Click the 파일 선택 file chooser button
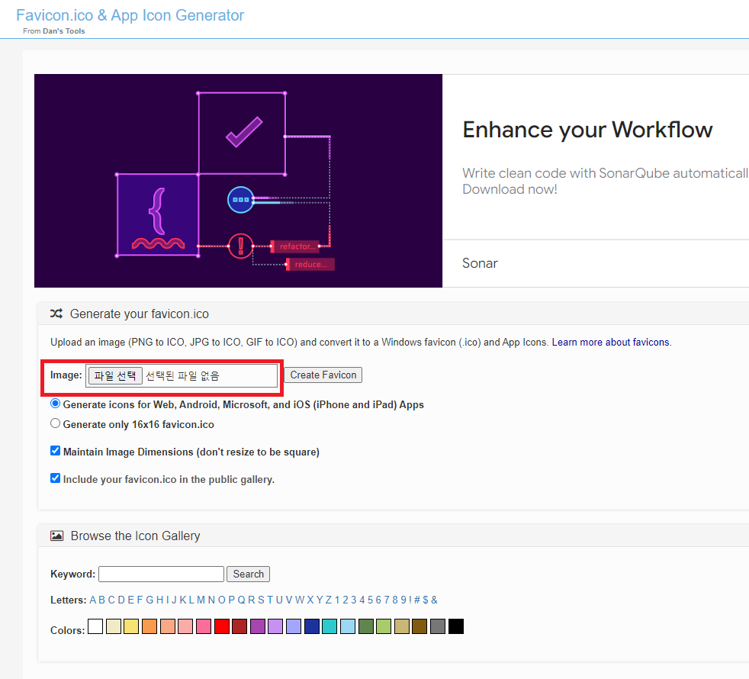The height and width of the screenshot is (679, 749). [x=115, y=375]
